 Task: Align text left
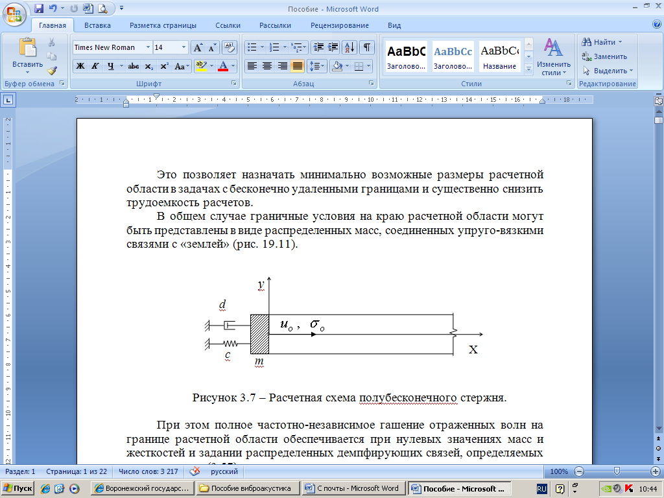(x=252, y=66)
